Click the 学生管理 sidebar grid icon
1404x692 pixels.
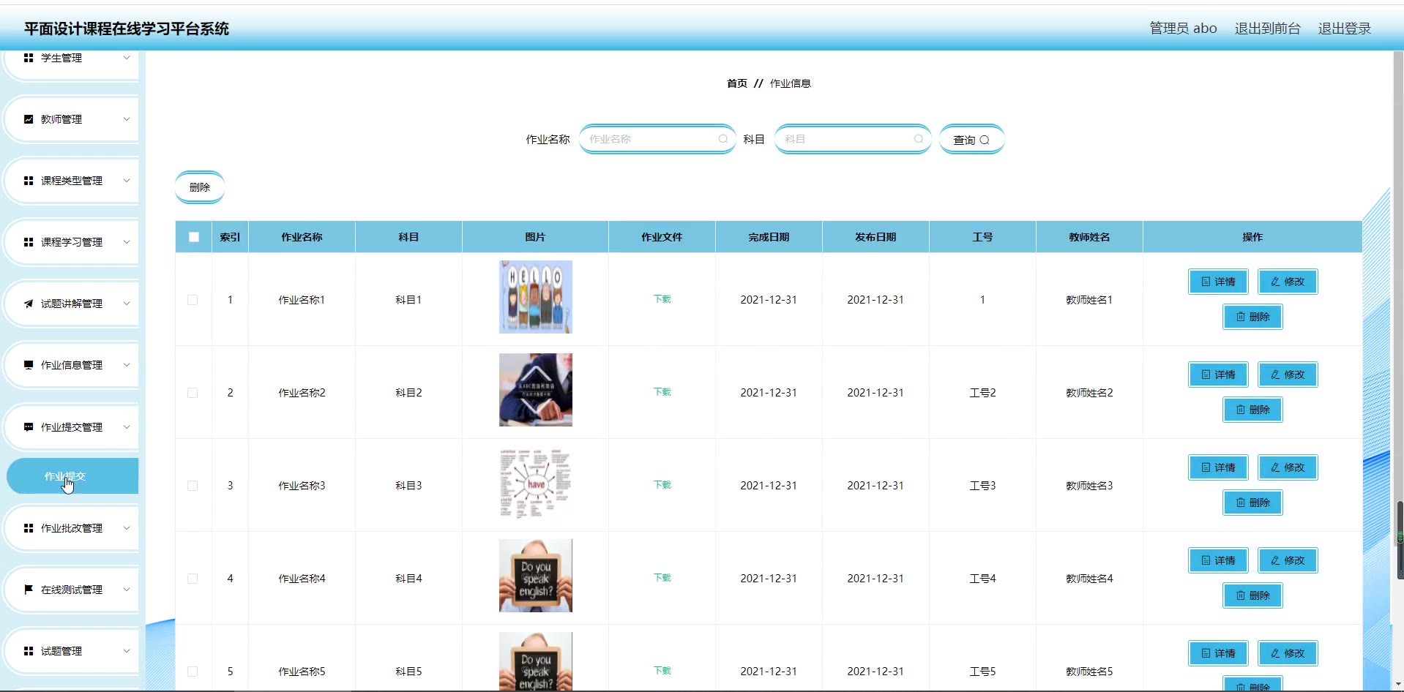click(x=29, y=58)
